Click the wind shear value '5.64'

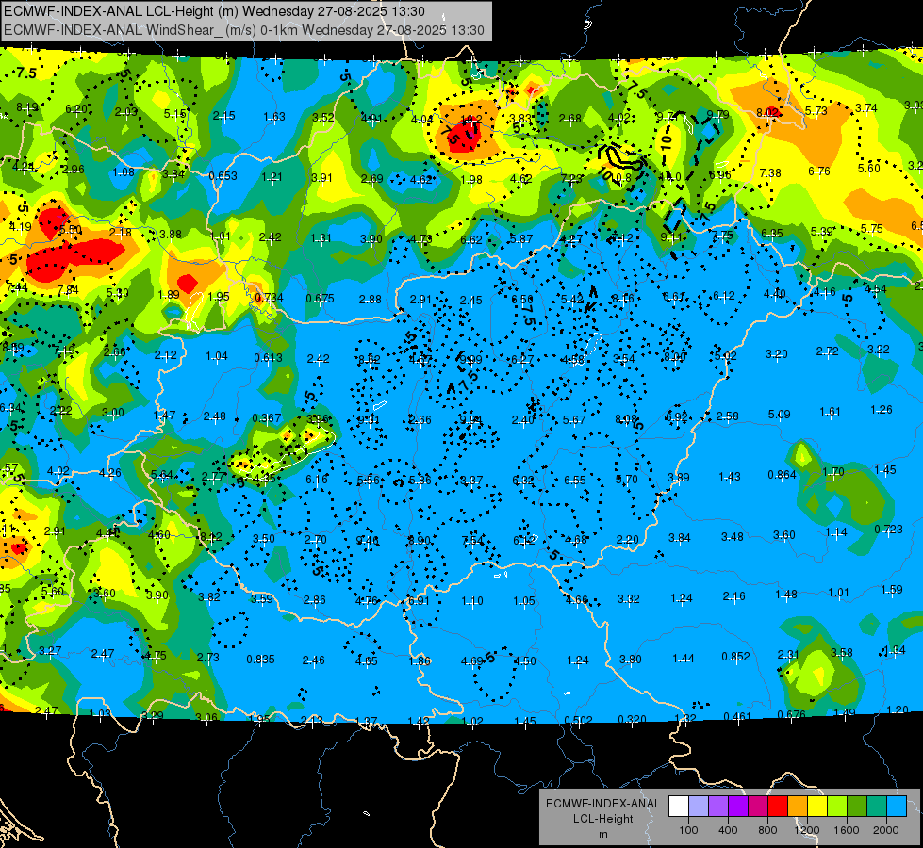(x=162, y=474)
